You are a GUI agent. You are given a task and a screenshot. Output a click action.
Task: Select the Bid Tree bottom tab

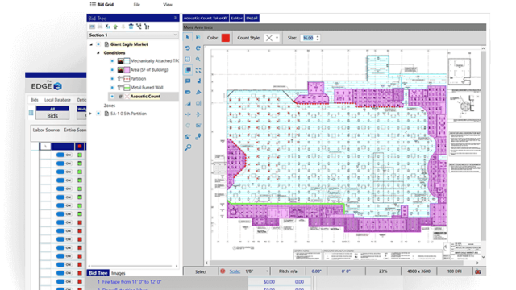point(98,273)
